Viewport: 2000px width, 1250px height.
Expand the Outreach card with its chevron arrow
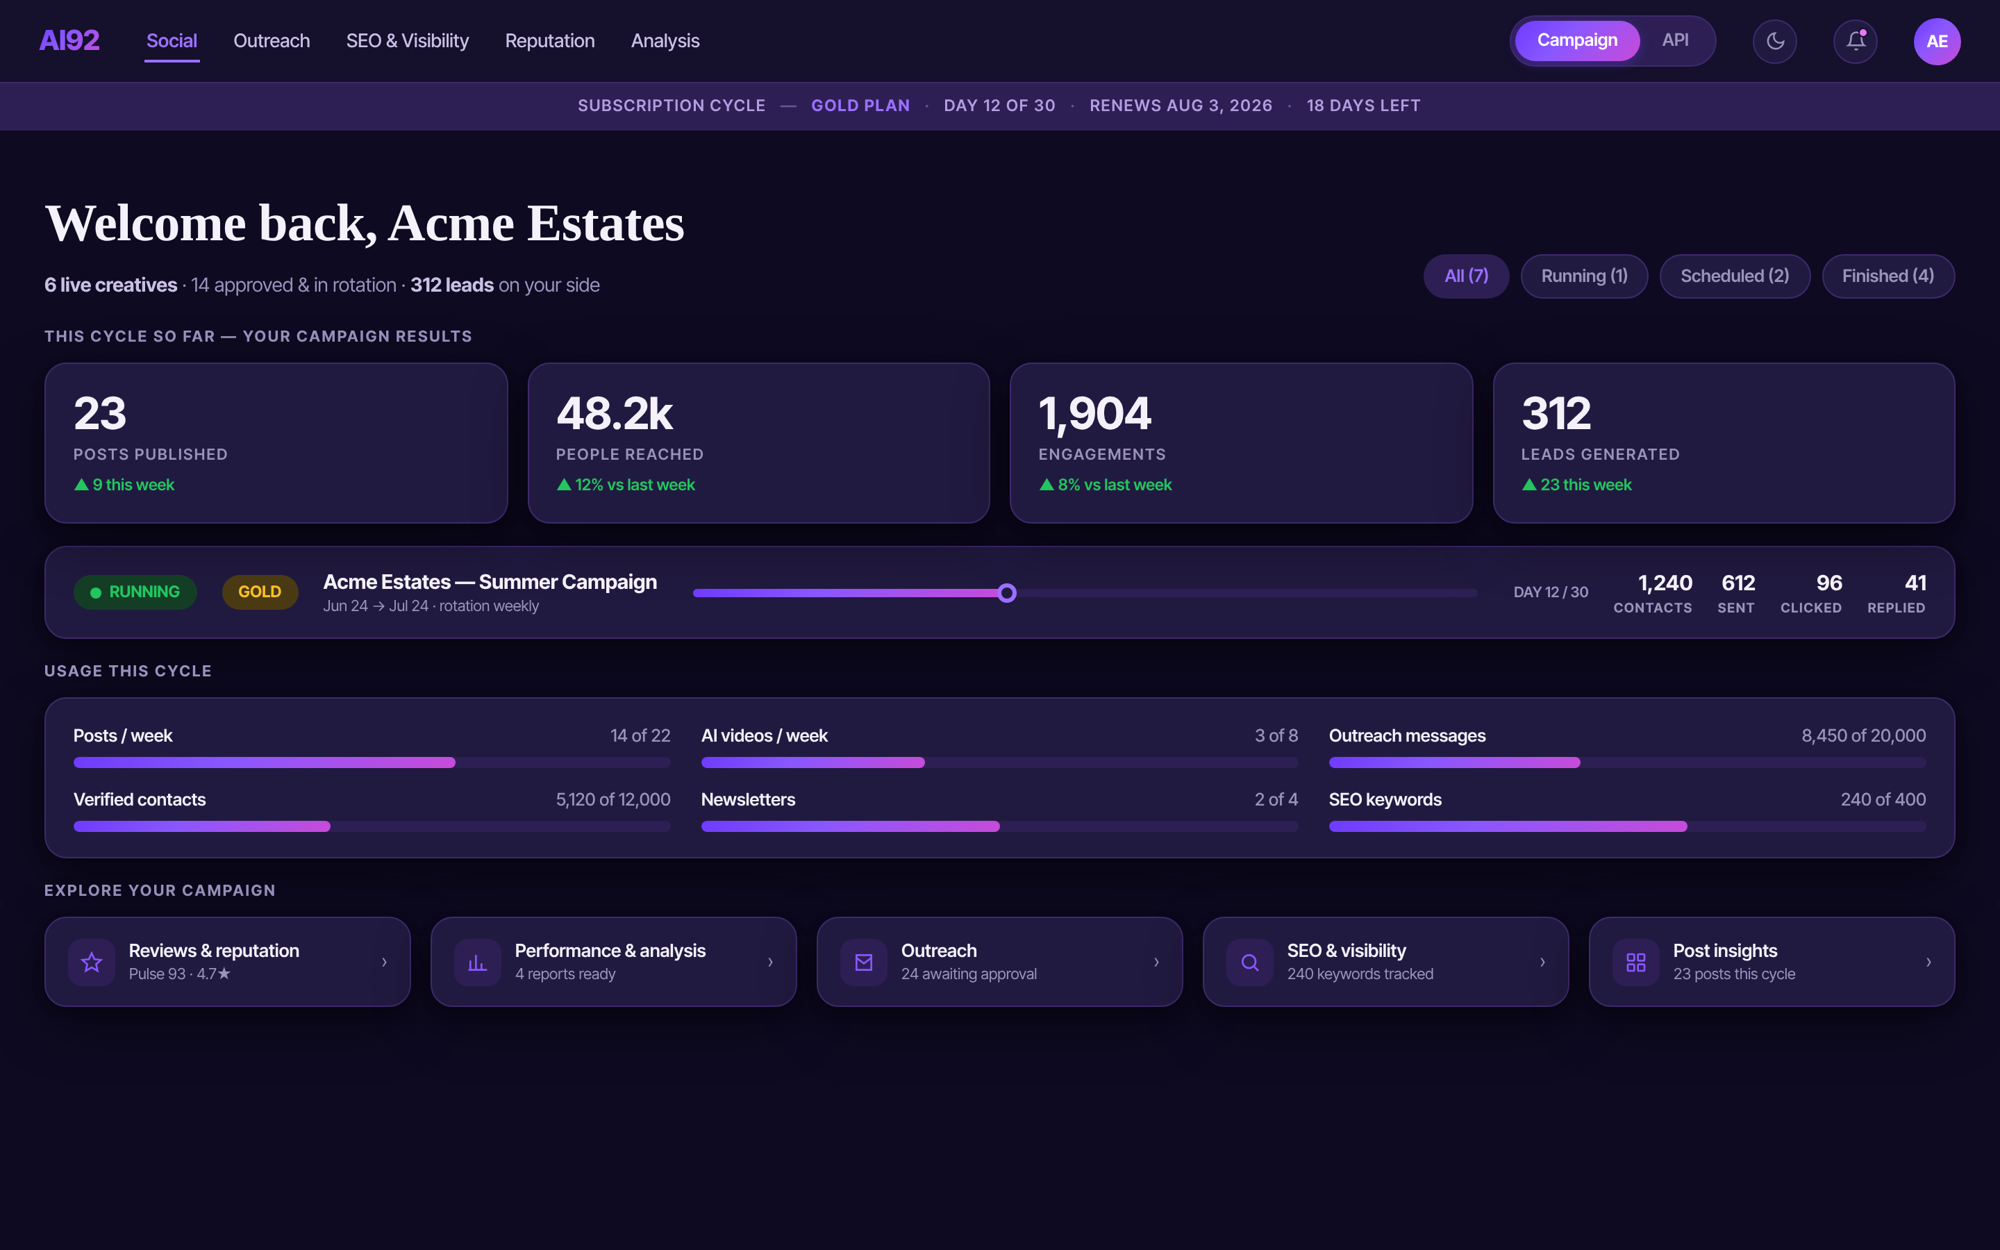pos(1156,962)
